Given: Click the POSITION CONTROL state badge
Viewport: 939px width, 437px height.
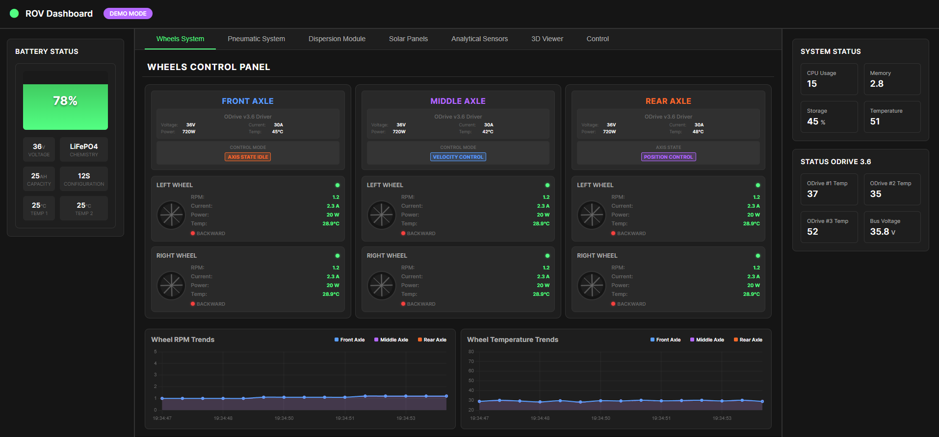Looking at the screenshot, I should (668, 157).
